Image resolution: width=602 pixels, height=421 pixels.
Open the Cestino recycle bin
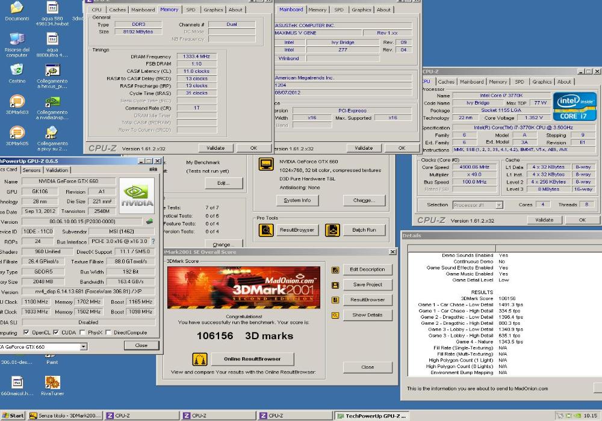click(x=17, y=73)
